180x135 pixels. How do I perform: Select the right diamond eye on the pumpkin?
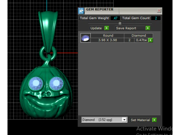56,83
